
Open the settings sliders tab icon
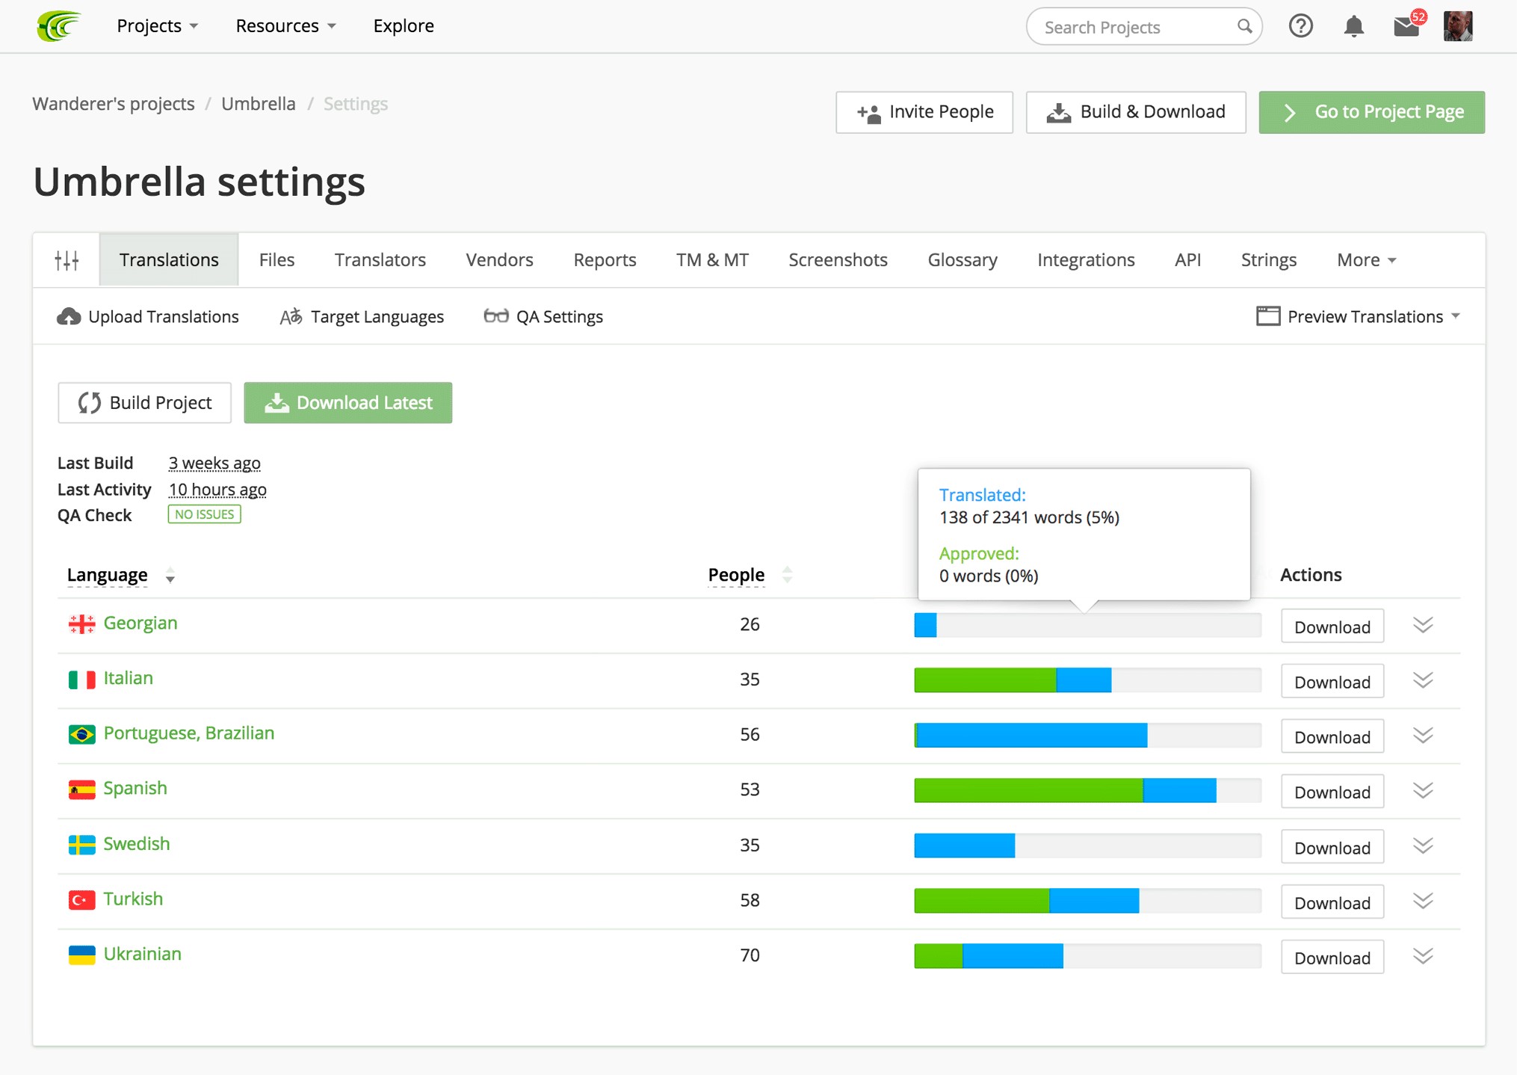[x=67, y=260]
